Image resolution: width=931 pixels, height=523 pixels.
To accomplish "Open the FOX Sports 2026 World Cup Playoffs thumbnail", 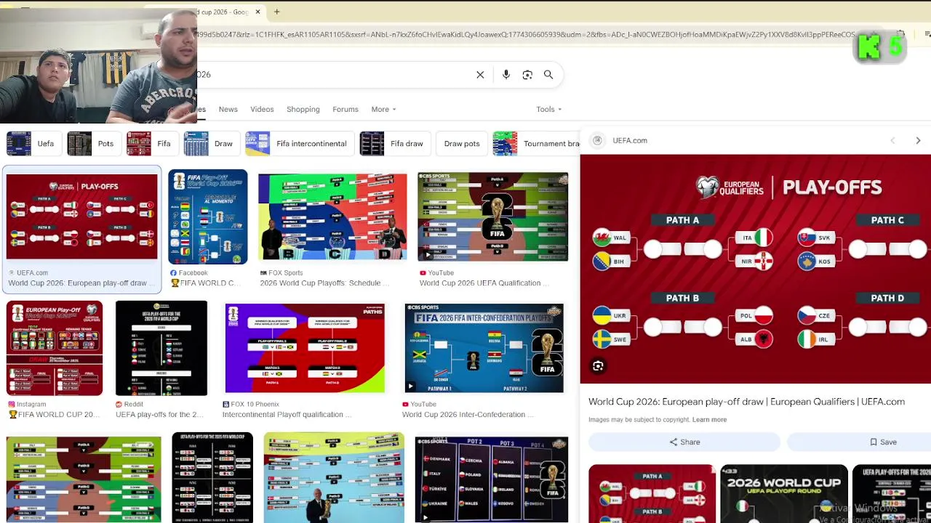I will 332,216.
